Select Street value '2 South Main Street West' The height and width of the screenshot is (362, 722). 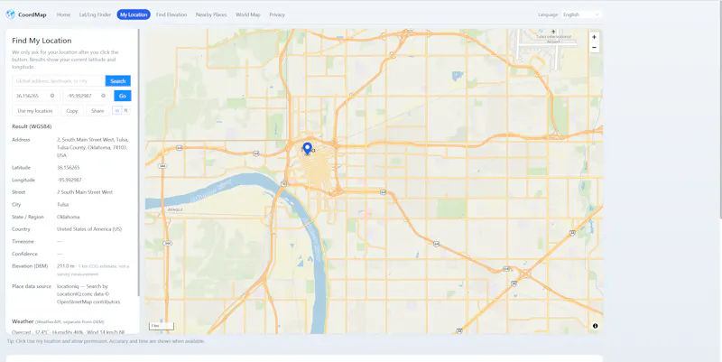(85, 192)
